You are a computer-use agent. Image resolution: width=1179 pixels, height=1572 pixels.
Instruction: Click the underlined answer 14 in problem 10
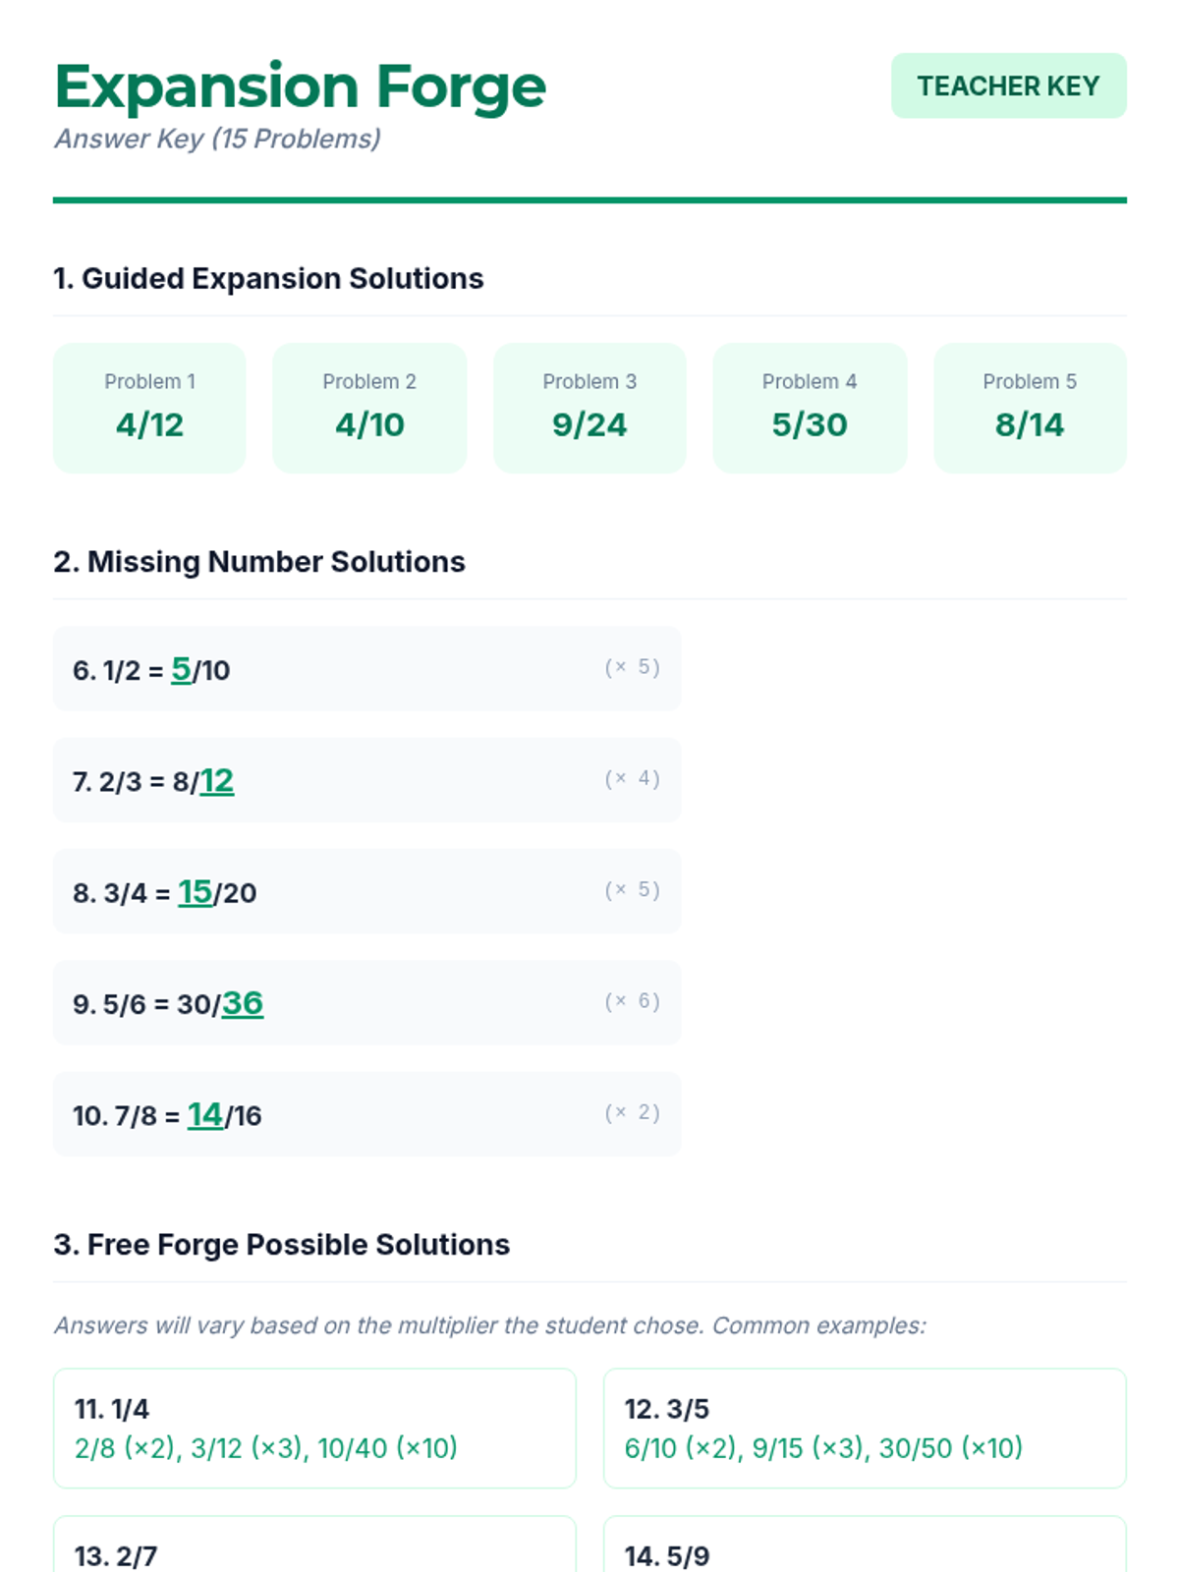[x=205, y=1114]
